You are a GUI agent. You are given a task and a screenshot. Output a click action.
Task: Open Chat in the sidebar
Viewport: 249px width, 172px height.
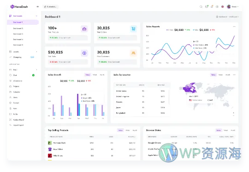15,75
